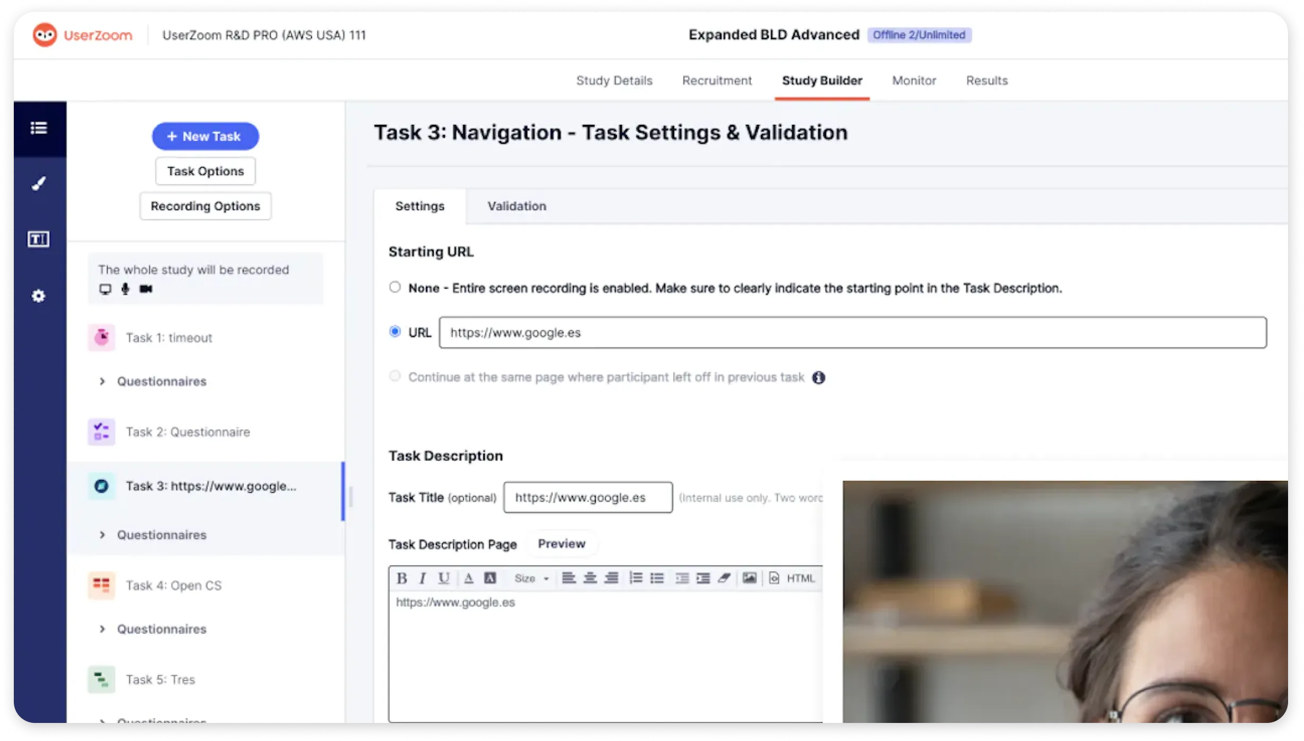
Task: Click the Task 3 navigation compass icon
Action: click(x=101, y=486)
